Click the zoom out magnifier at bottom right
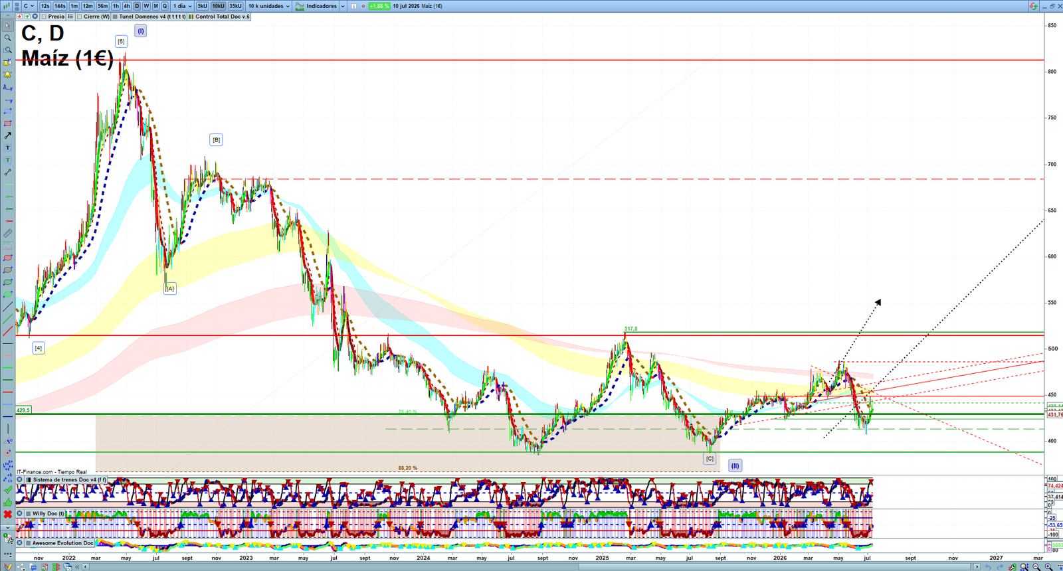Image resolution: width=1063 pixels, height=571 pixels. pyautogui.click(x=1036, y=566)
